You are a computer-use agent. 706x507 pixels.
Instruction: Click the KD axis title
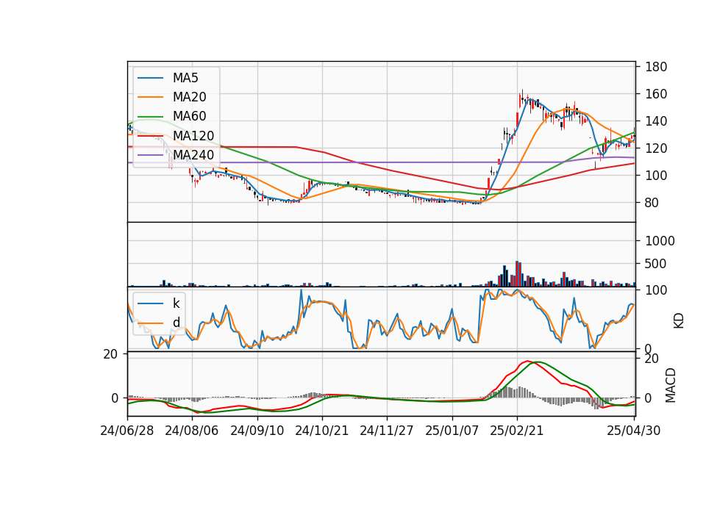pyautogui.click(x=679, y=321)
